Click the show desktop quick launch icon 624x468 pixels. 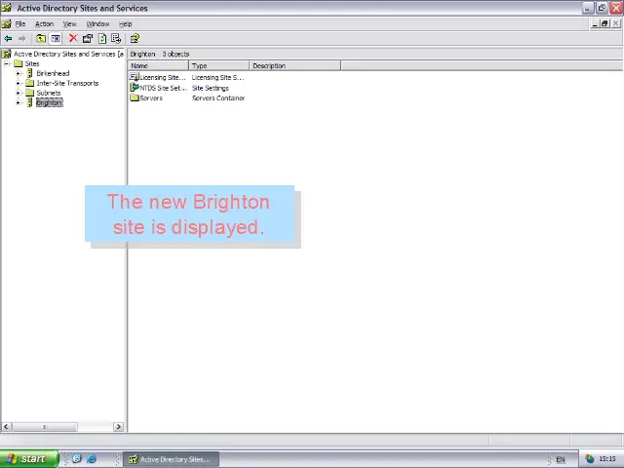(77, 459)
